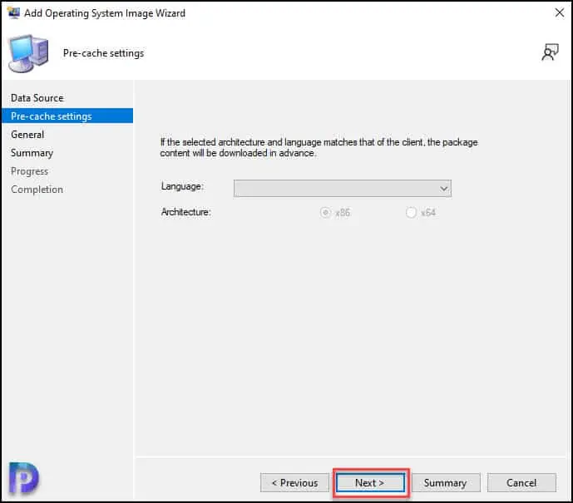Image resolution: width=573 pixels, height=503 pixels.
Task: Go to the Data Source step
Action: [37, 98]
